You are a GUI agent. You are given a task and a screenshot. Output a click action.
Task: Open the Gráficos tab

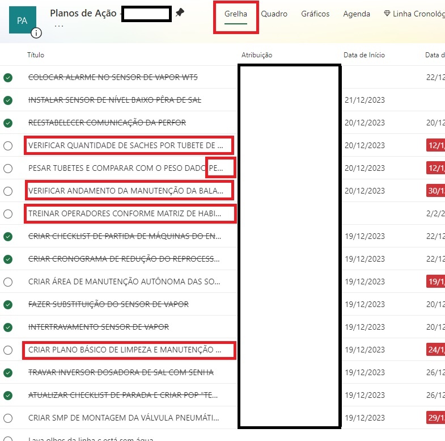(x=315, y=14)
